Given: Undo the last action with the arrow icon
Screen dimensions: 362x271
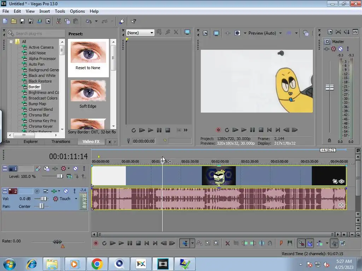Looking at the screenshot, I should 89,21.
